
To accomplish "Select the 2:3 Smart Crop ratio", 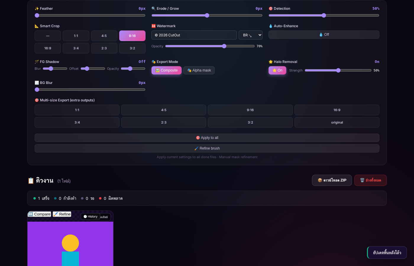I will pos(104,48).
